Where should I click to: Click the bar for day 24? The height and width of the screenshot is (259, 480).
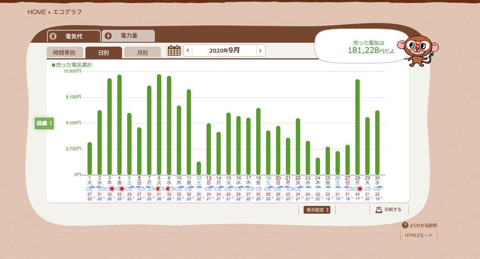click(318, 166)
